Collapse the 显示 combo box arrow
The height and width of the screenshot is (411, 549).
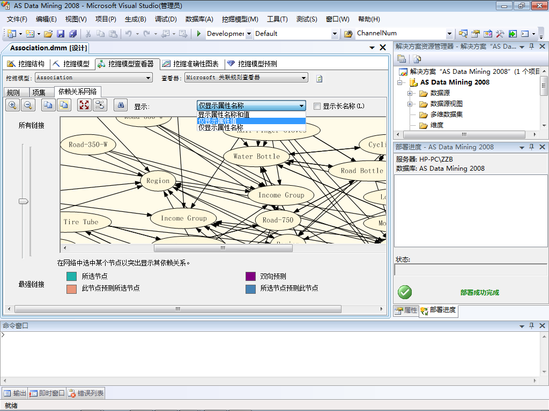[301, 105]
